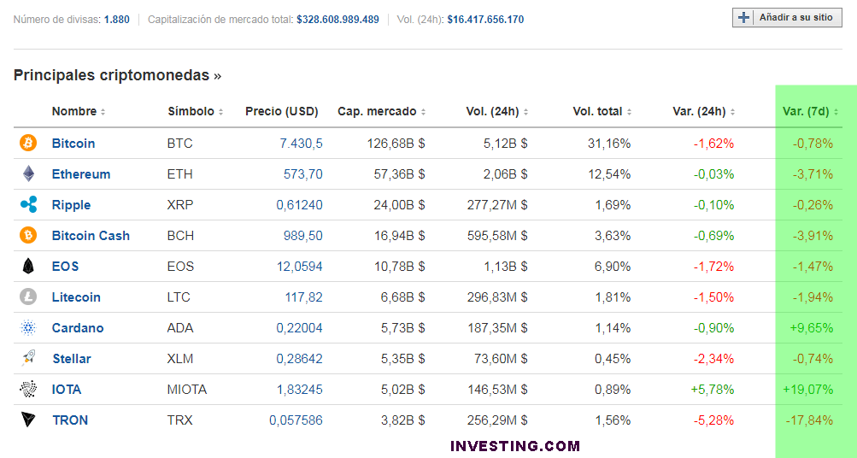The width and height of the screenshot is (857, 458).
Task: Click the EOS logo icon
Action: click(28, 266)
